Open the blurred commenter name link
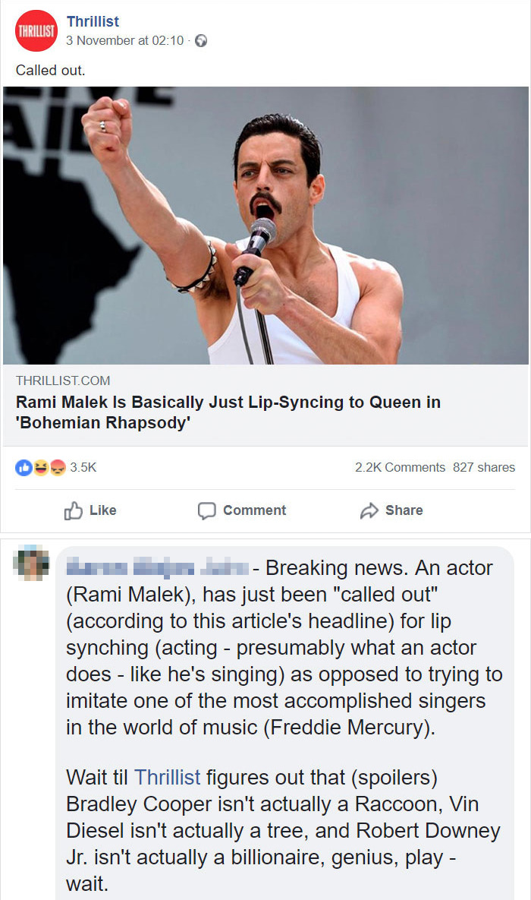The height and width of the screenshot is (900, 531). [157, 568]
